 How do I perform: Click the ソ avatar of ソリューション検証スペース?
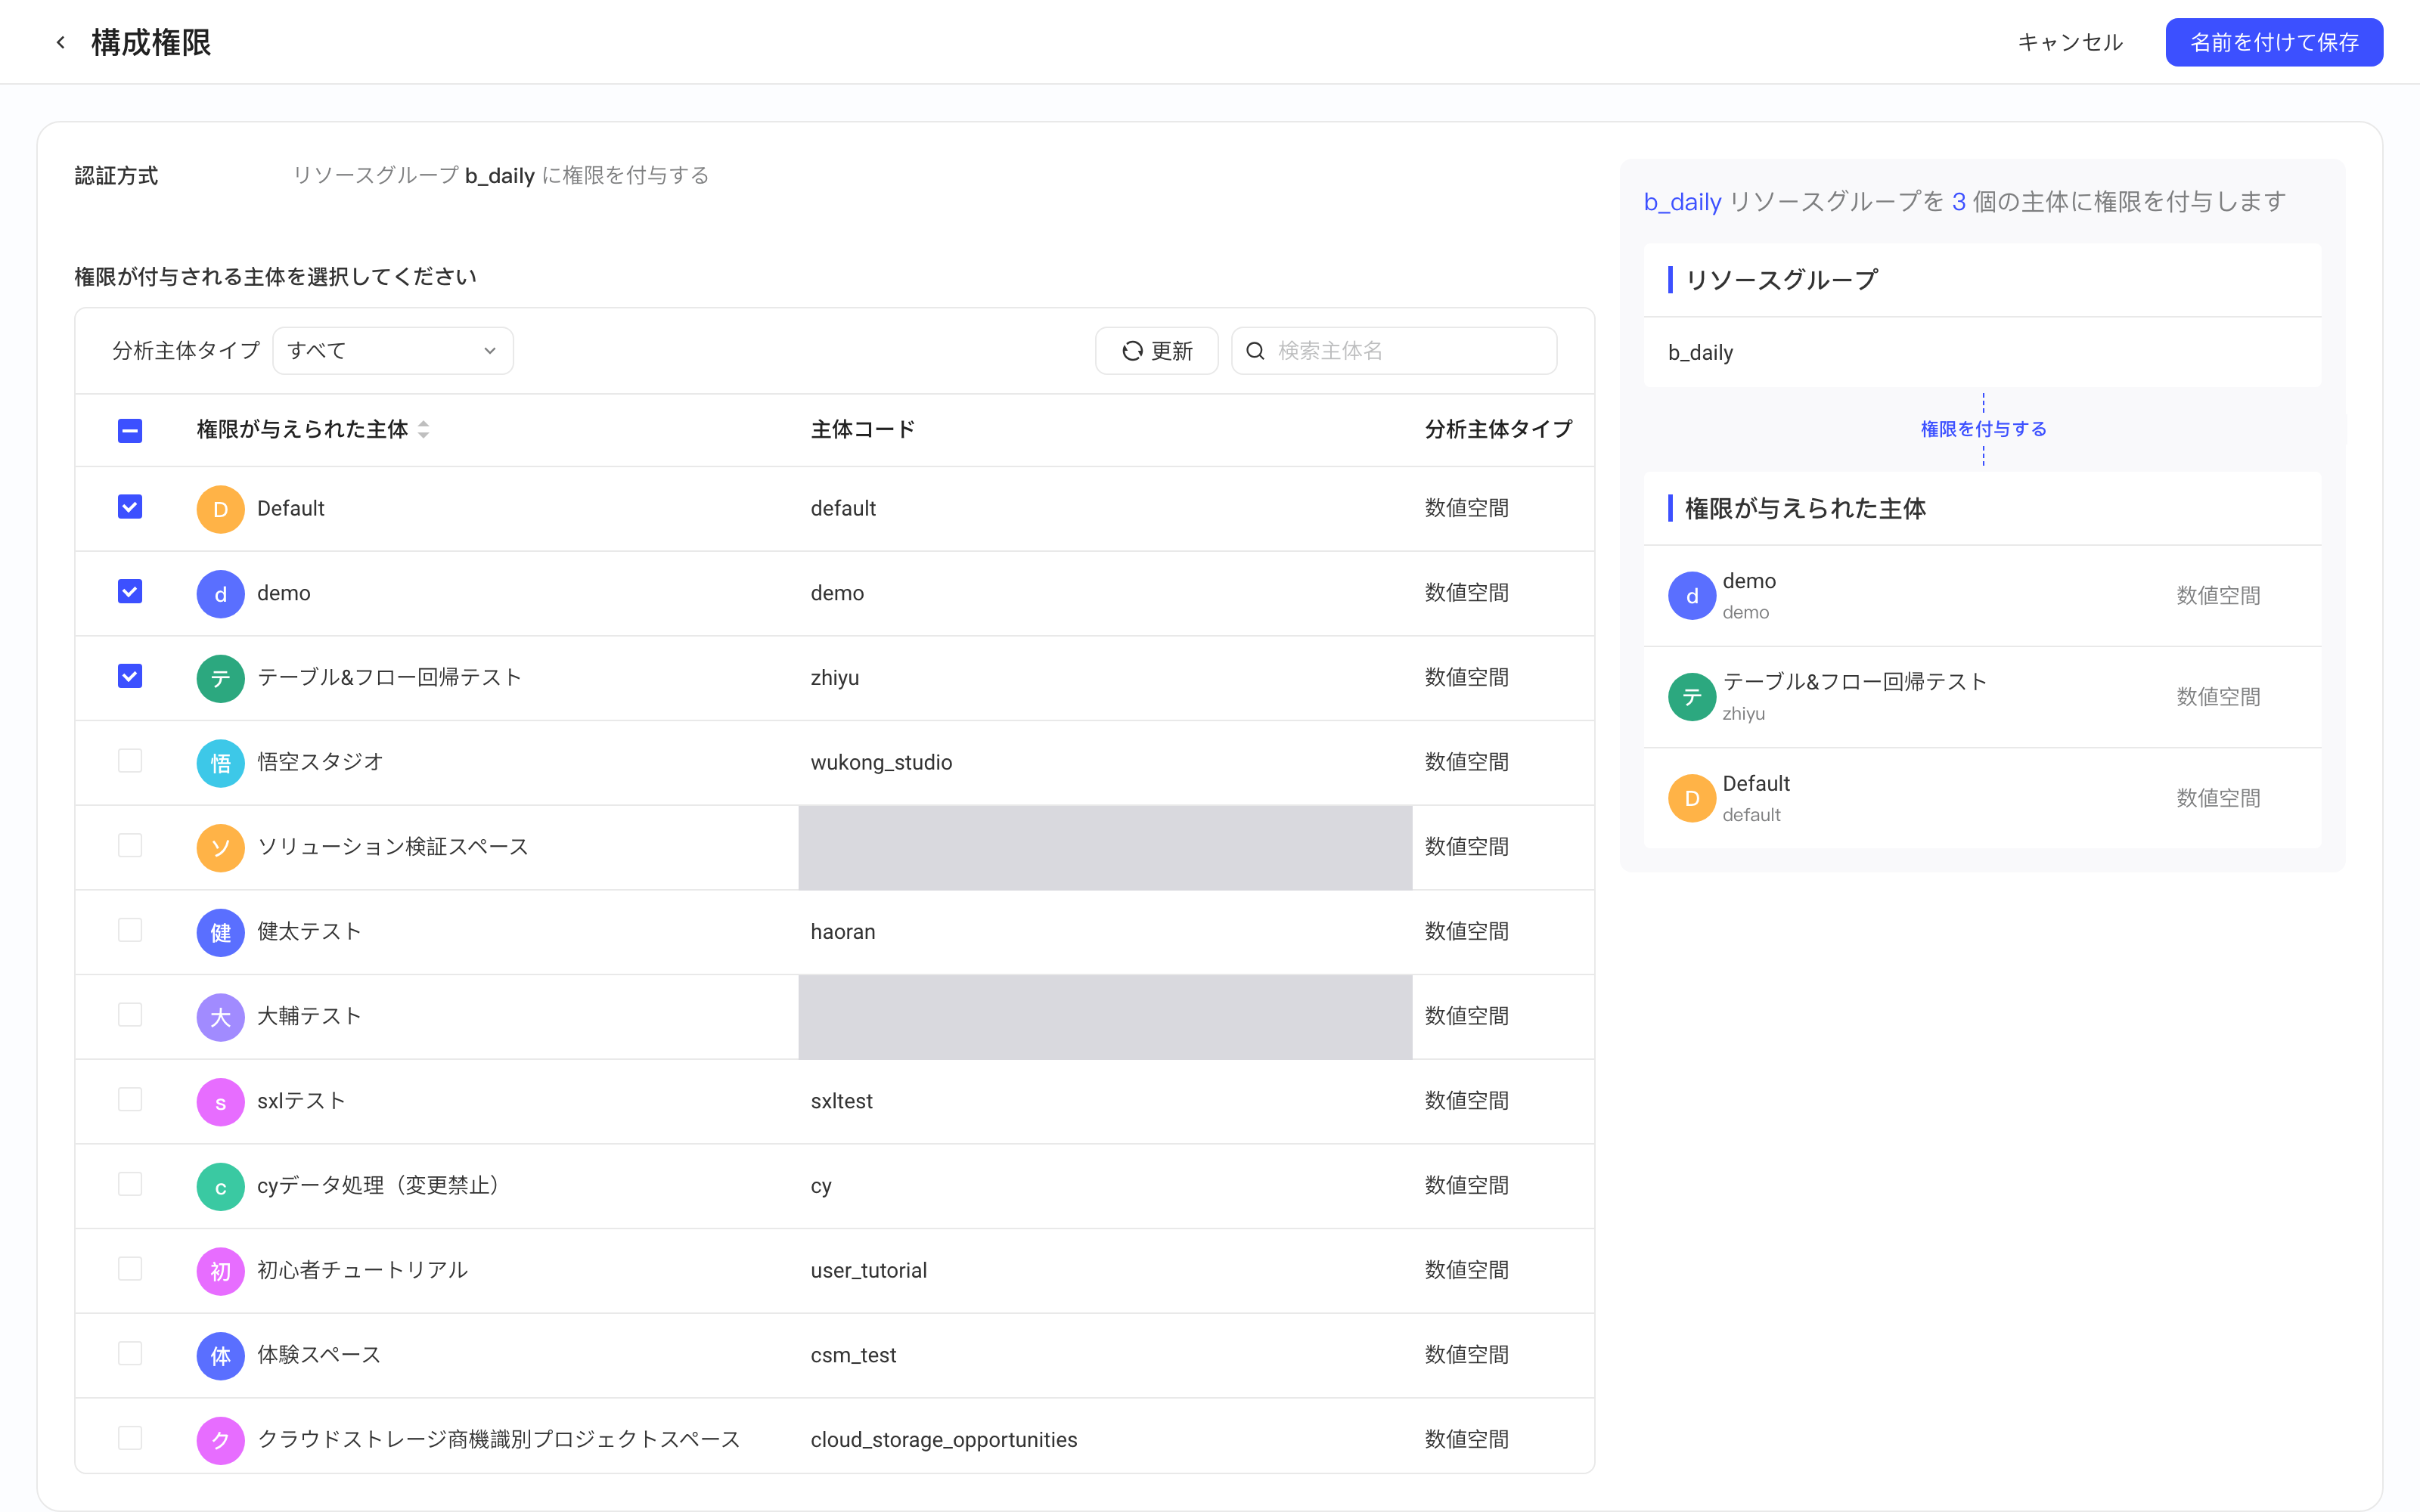pyautogui.click(x=221, y=848)
